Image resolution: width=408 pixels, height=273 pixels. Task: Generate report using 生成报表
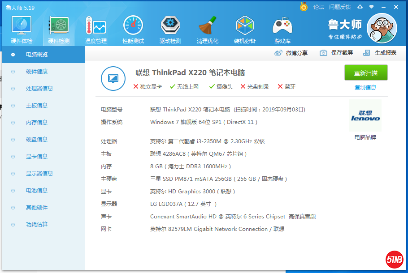tap(382, 52)
